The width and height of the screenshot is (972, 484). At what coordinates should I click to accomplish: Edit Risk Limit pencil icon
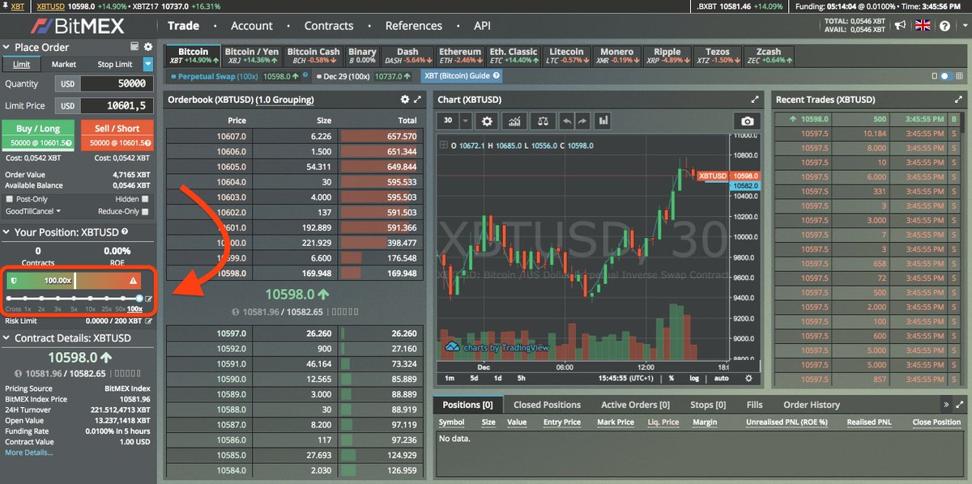coord(149,321)
